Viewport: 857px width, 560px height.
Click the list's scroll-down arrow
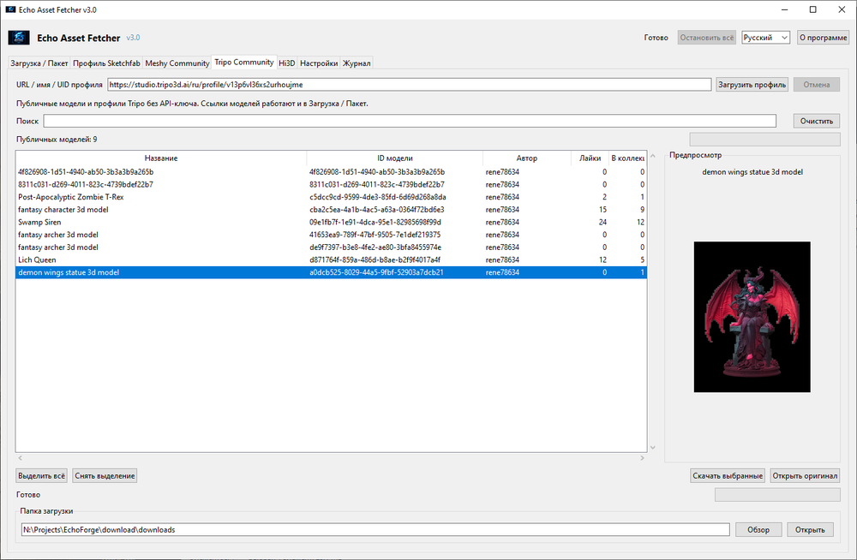click(652, 448)
